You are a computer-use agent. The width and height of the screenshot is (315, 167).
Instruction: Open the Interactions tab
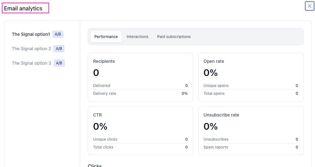(x=137, y=37)
